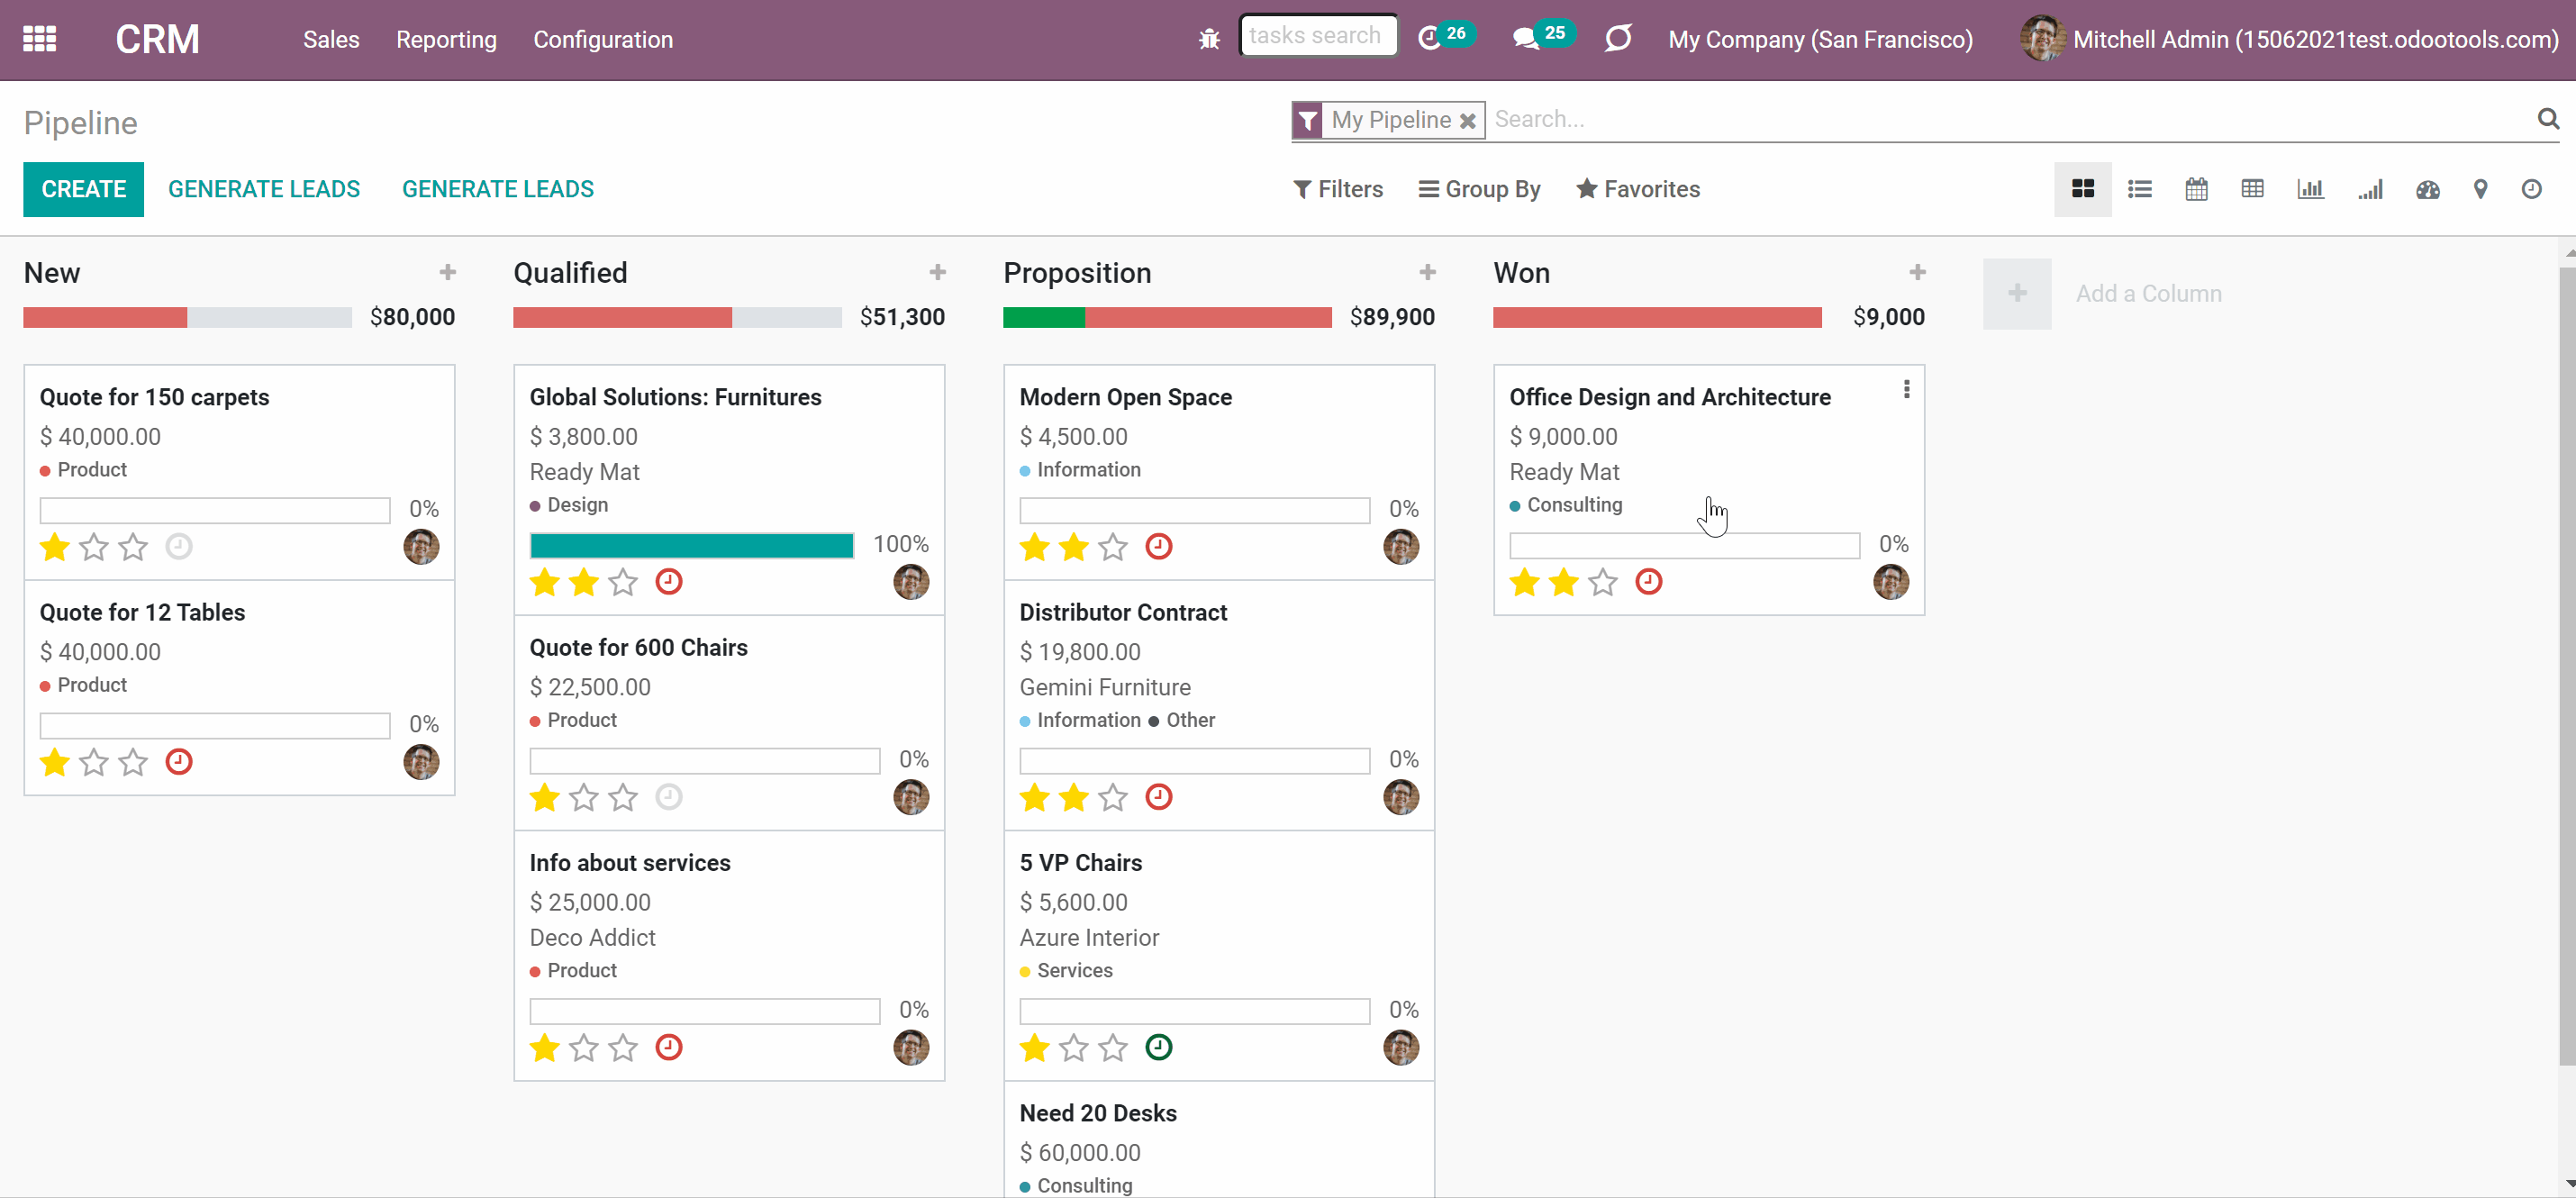Screen dimensions: 2576x1198
Task: Switch to list view
Action: (2139, 189)
